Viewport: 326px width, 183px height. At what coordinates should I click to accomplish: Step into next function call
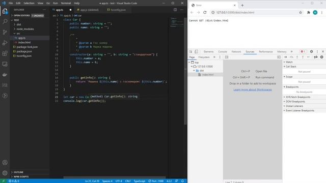[297, 57]
